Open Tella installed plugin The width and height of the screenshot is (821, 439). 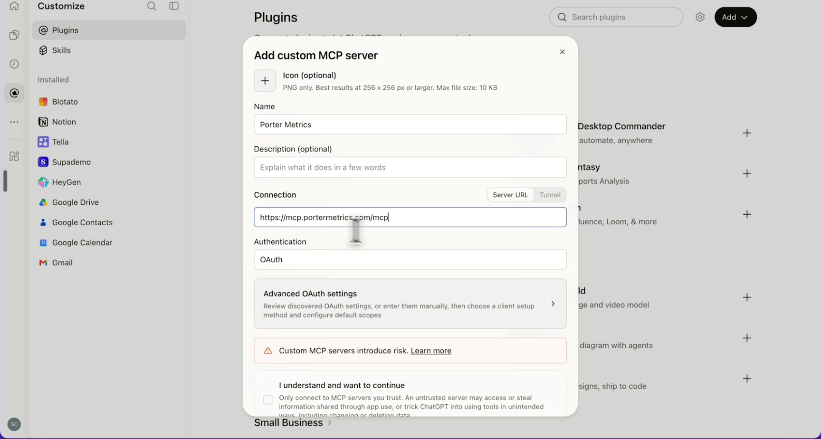(x=109, y=142)
